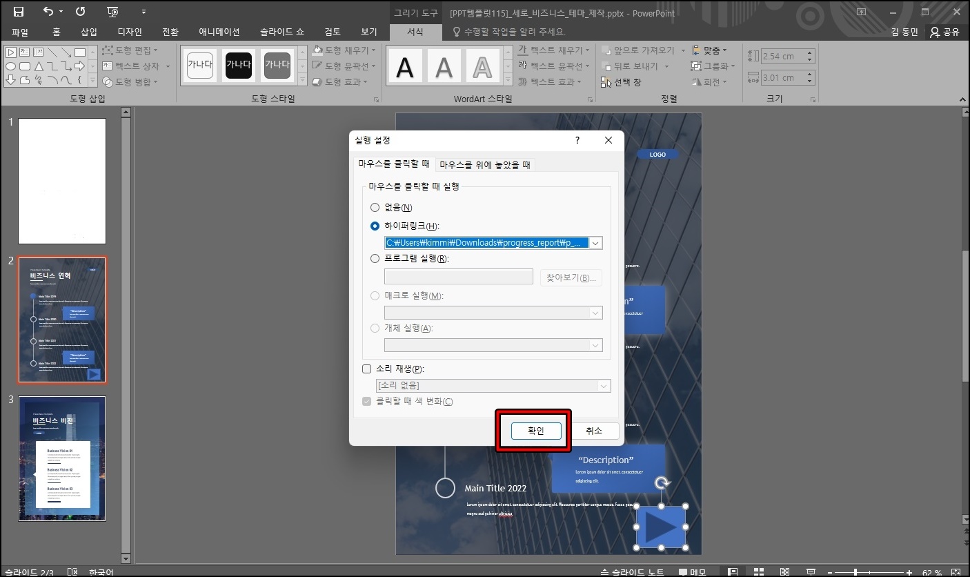Save the presentation from quick access toolbar
Screen dimensions: 970x577
click(x=19, y=12)
